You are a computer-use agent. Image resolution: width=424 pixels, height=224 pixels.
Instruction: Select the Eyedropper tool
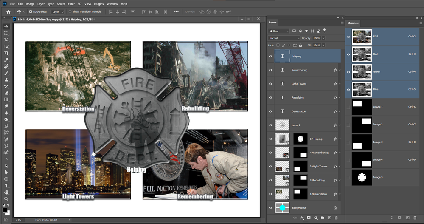[6, 60]
